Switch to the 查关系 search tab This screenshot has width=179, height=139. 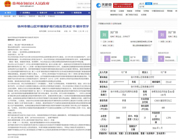click(x=155, y=4)
